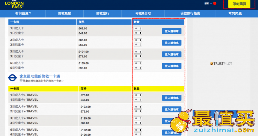Select the 6日成人卡+ TRAVEL row label
This screenshot has height=136, width=259.
tap(24, 130)
